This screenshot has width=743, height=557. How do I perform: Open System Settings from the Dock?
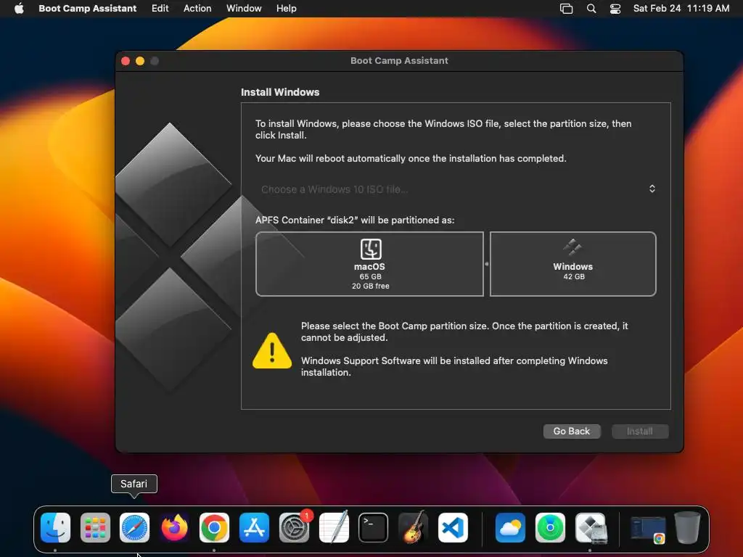tap(294, 527)
